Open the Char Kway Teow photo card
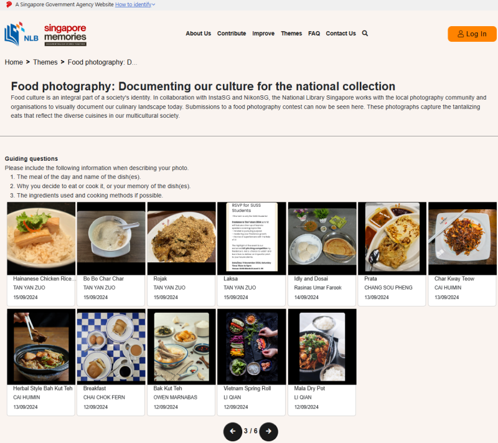498x443 pixels. (x=463, y=239)
